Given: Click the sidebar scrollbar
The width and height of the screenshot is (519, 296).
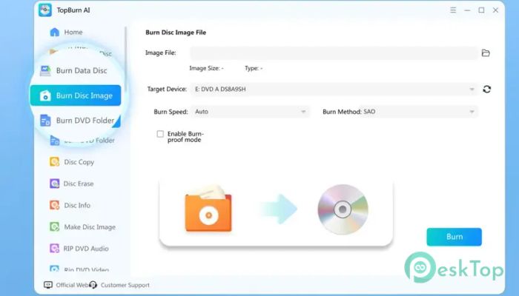Looking at the screenshot, I should coord(126,59).
